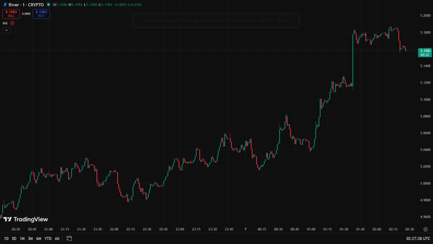Open timezone menu at 02:27:28 UTC
The width and height of the screenshot is (433, 244).
pos(418,238)
